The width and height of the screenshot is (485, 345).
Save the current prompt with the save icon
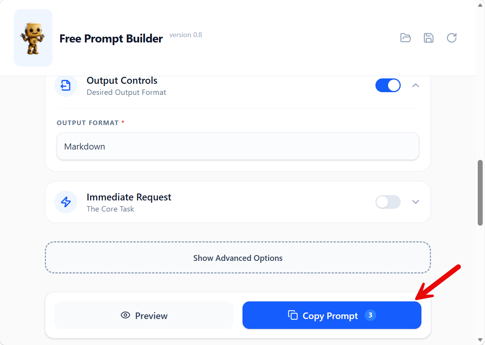pyautogui.click(x=429, y=38)
